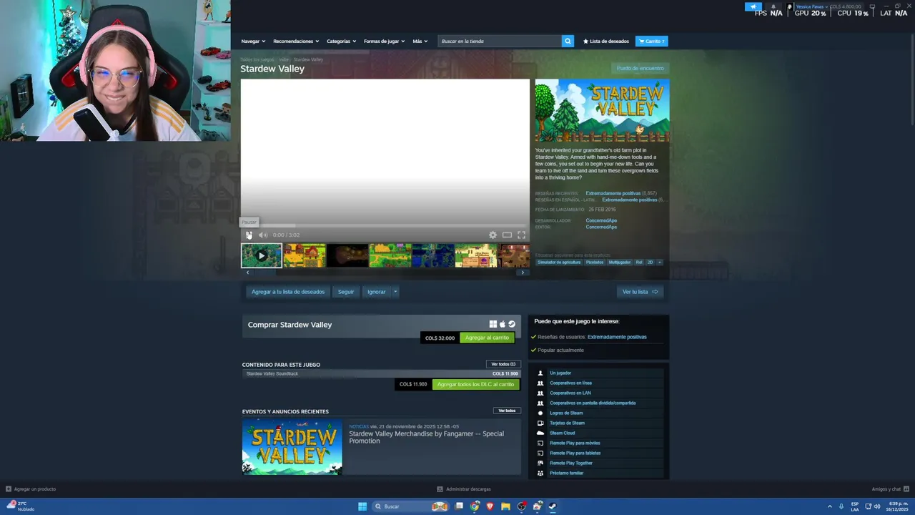The image size is (915, 515).
Task: Click the trailer progress bar
Action: (385, 225)
